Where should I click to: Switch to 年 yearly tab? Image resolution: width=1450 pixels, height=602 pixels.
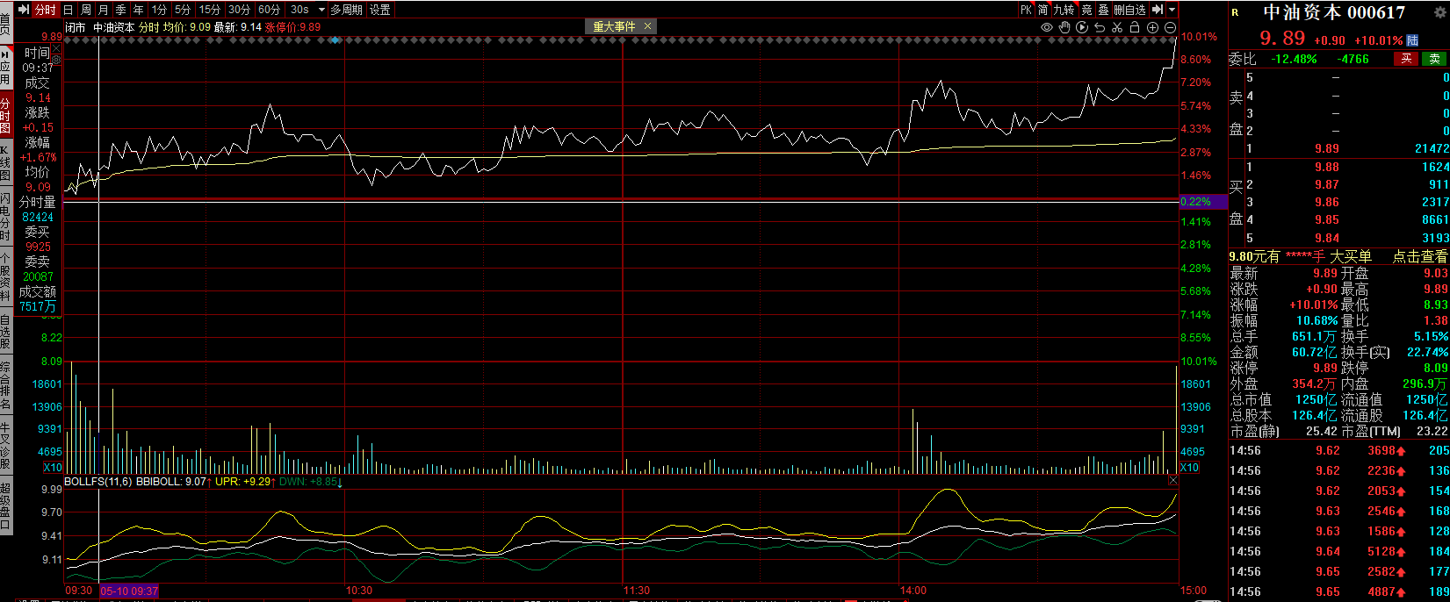point(139,10)
